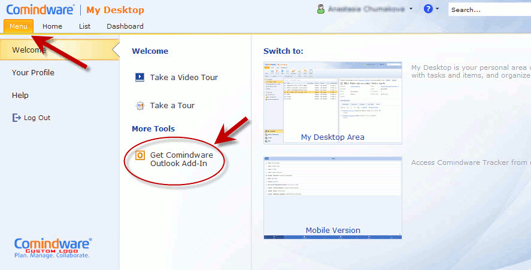Click the Comindware logo in the header
The width and height of the screenshot is (531, 270).
coord(40,10)
